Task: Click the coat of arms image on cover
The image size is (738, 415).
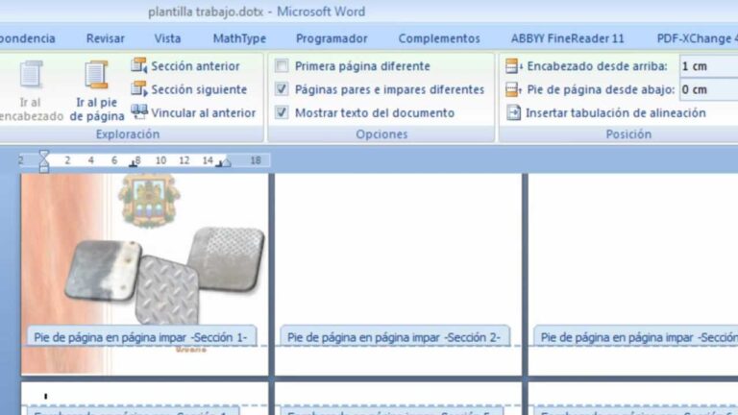Action: tap(149, 200)
